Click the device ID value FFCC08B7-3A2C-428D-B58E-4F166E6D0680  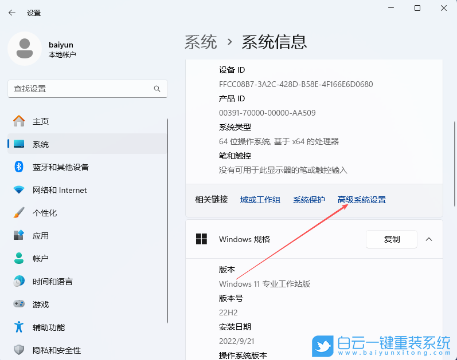coord(296,84)
